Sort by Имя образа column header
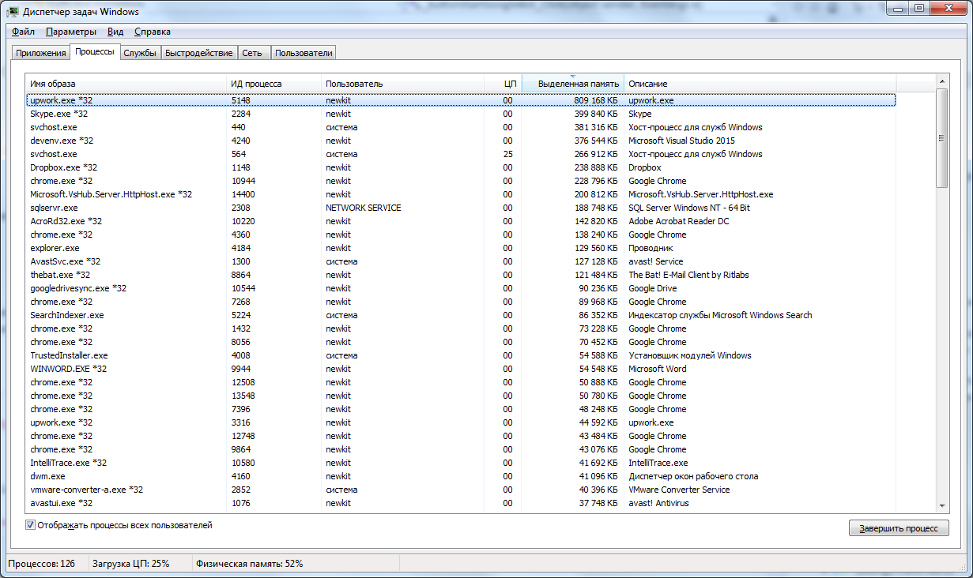973x578 pixels. coord(126,84)
